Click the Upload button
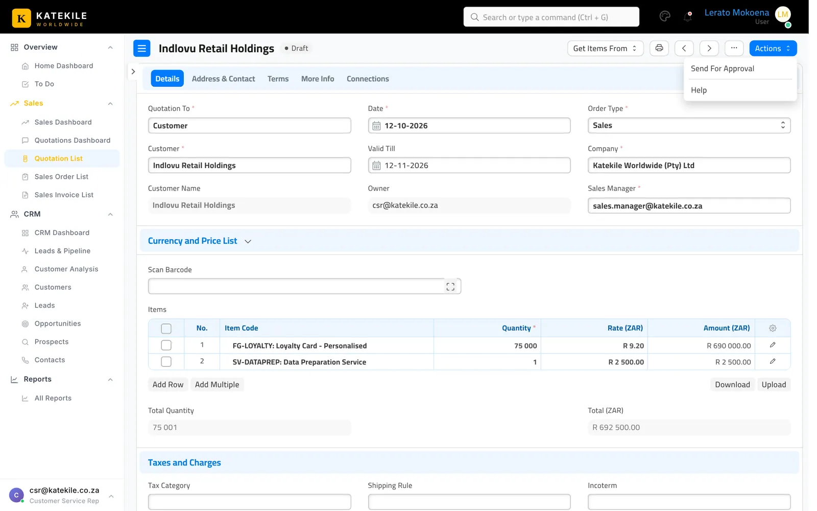 click(x=774, y=385)
